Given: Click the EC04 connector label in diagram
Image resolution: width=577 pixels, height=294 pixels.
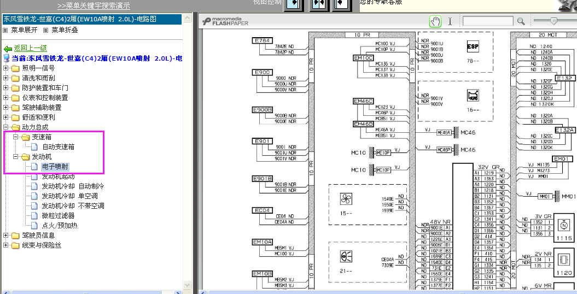Looking at the screenshot, I should pyautogui.click(x=263, y=210).
